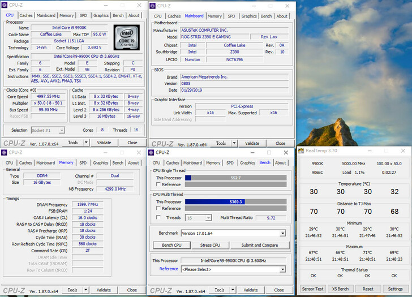Enable the Reference checkbox under CPU Multi Thread
The height and width of the screenshot is (297, 412).
(158, 208)
